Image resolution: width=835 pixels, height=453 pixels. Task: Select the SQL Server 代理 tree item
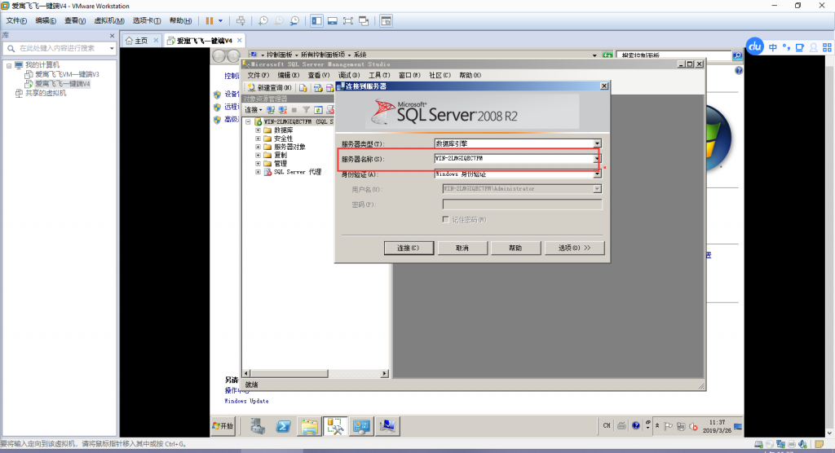pos(297,172)
